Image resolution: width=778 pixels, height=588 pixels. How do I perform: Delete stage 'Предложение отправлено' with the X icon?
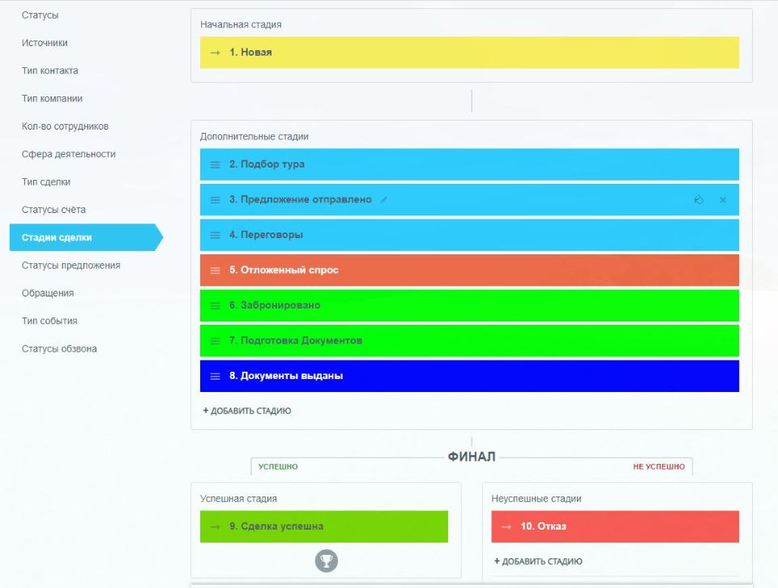723,200
